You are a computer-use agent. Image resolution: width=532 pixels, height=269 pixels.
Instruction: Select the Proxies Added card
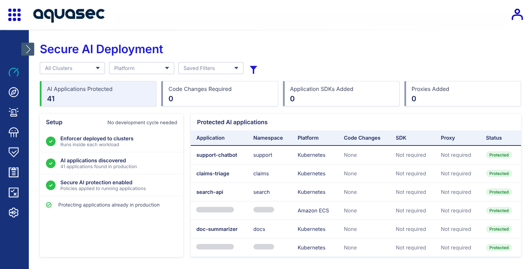(x=462, y=94)
